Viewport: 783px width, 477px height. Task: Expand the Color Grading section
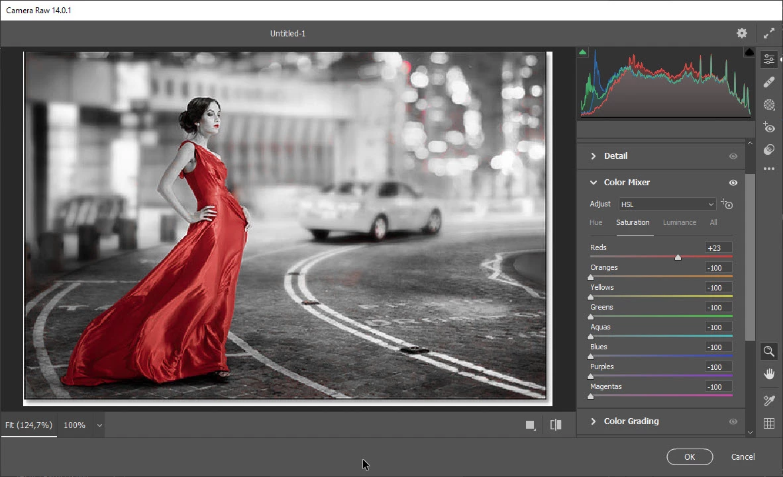point(594,421)
